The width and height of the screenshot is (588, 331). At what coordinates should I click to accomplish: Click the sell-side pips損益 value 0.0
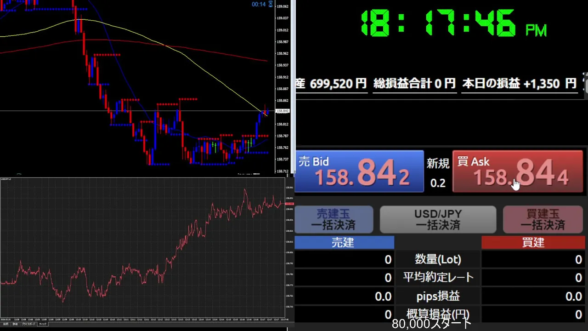(x=383, y=297)
